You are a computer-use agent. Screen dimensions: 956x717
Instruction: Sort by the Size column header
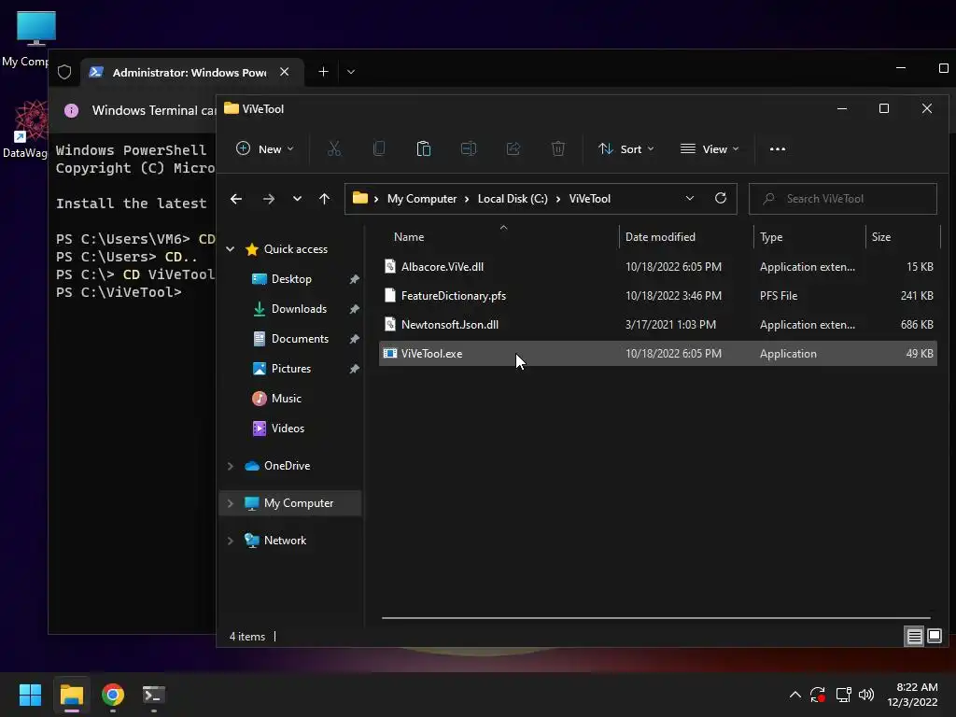tap(903, 237)
